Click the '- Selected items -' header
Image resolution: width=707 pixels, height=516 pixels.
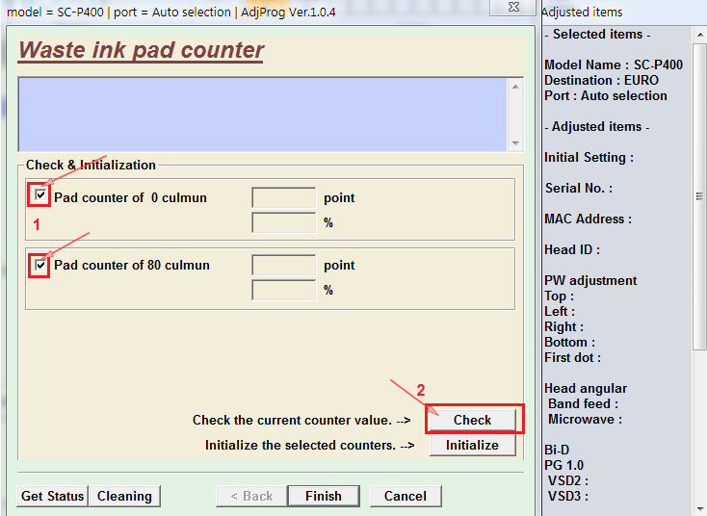(x=597, y=35)
